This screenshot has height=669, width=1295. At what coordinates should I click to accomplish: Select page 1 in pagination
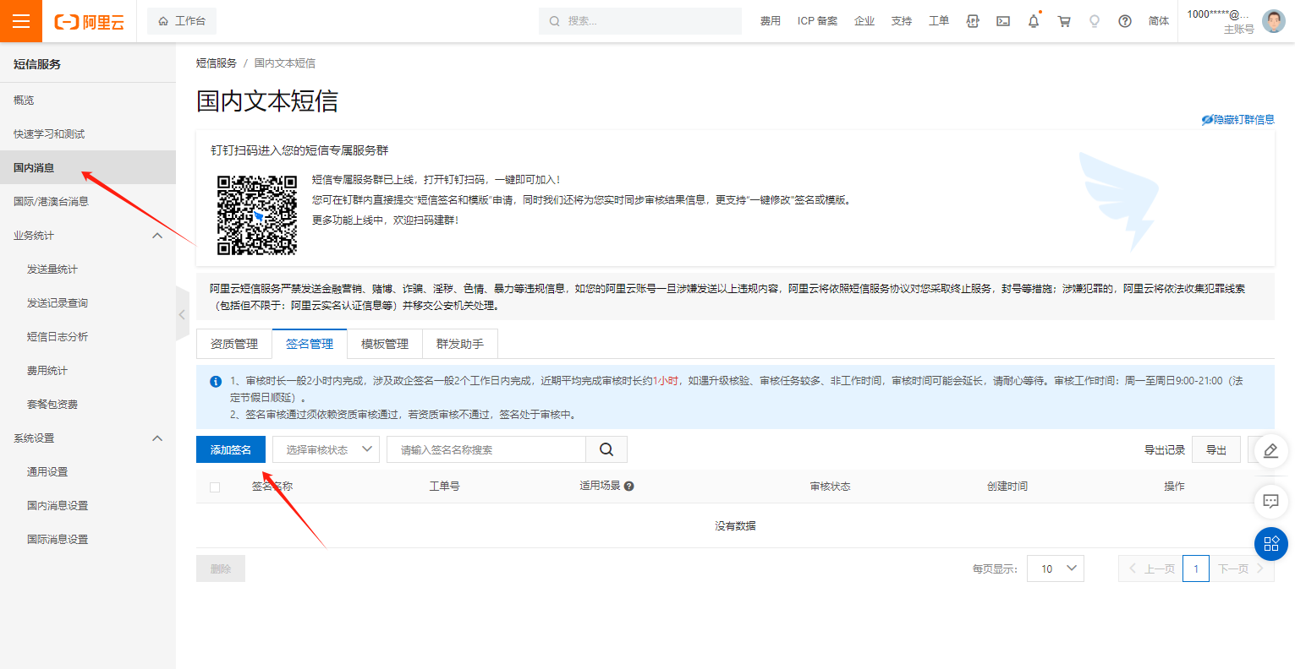(1196, 568)
